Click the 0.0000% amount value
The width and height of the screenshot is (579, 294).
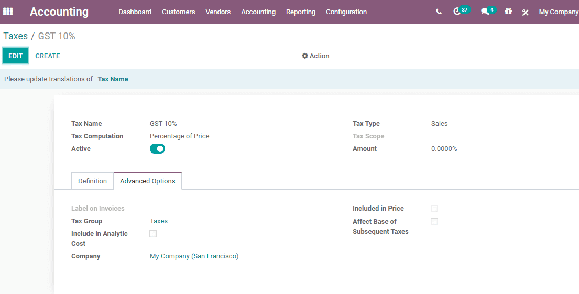point(444,148)
